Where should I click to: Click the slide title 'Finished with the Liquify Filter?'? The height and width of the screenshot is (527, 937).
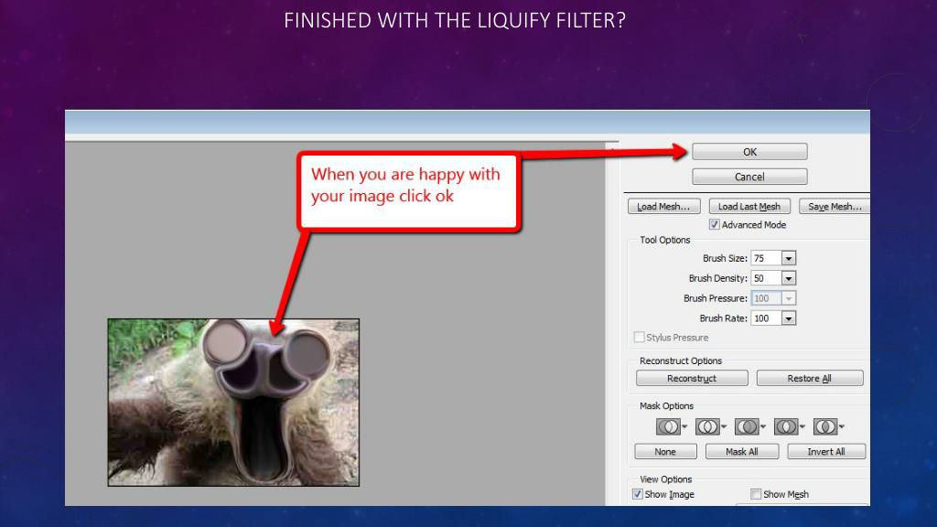click(x=455, y=20)
